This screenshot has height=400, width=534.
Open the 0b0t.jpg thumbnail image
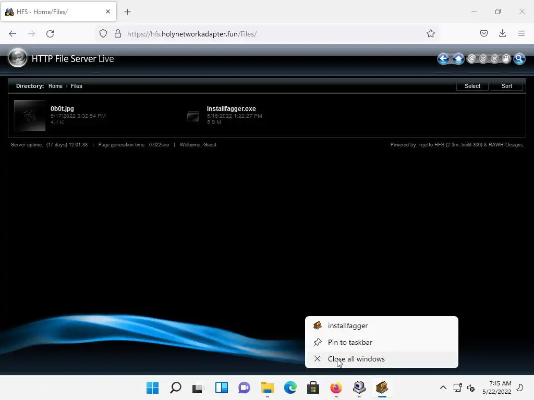point(30,116)
